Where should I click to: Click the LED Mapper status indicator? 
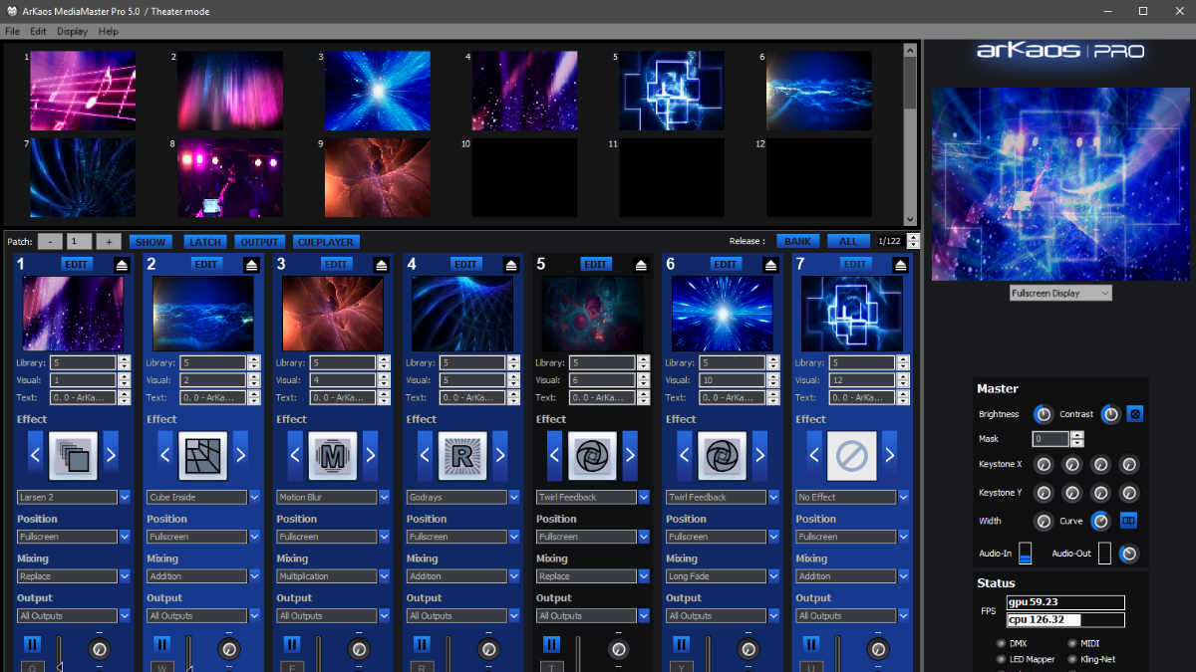point(1000,659)
